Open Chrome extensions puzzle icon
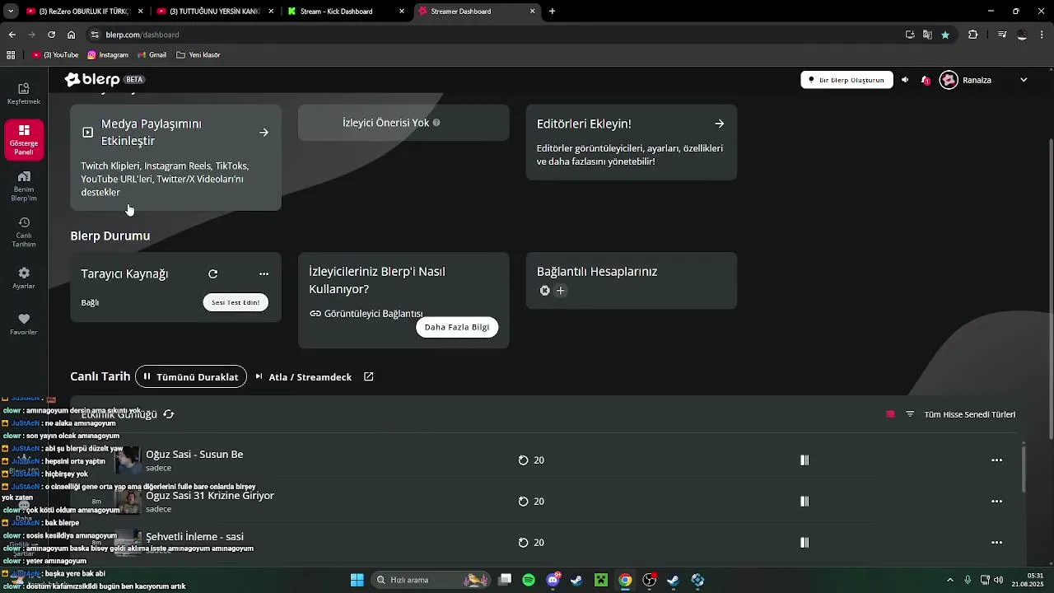The height and width of the screenshot is (593, 1054). 972,35
